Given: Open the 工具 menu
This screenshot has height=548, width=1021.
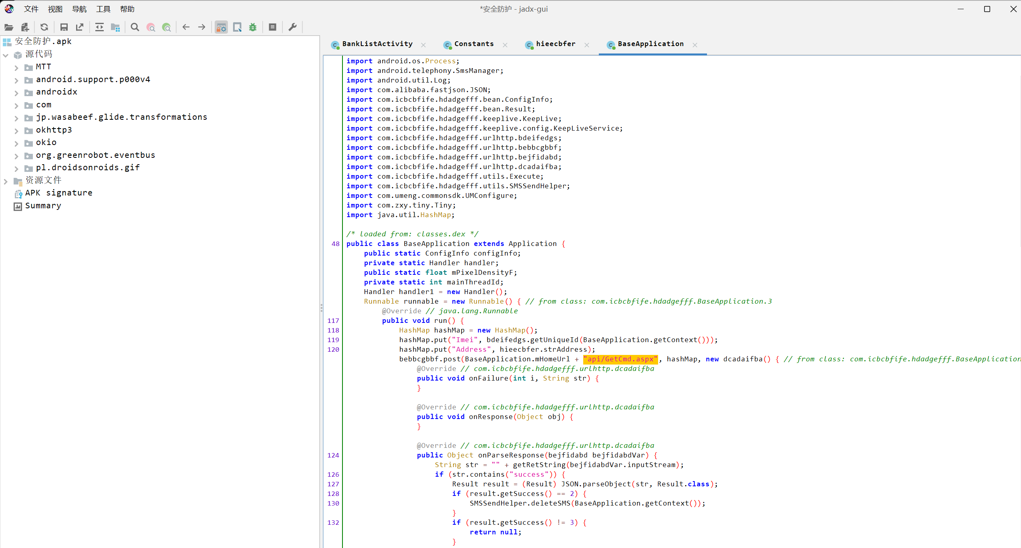Looking at the screenshot, I should [x=103, y=9].
